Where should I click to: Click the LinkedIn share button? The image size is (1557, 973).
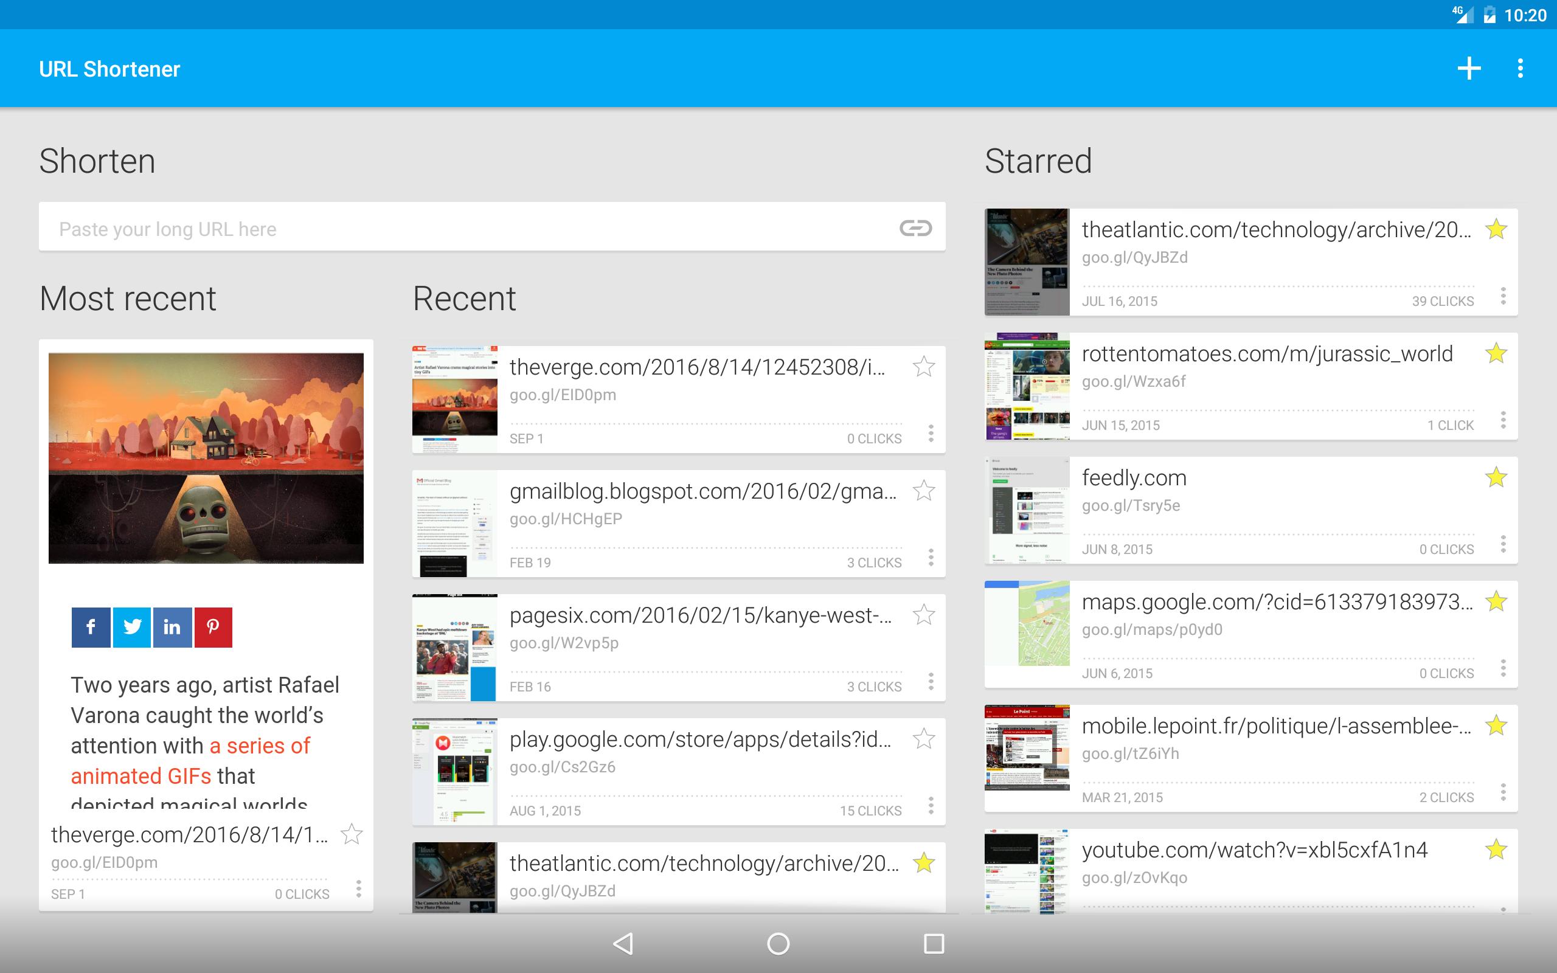172,626
